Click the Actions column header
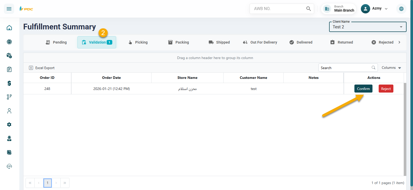 374,78
